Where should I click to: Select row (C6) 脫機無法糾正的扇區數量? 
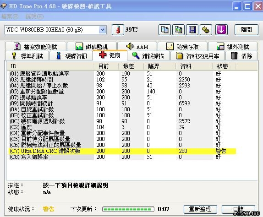[x=122, y=145]
